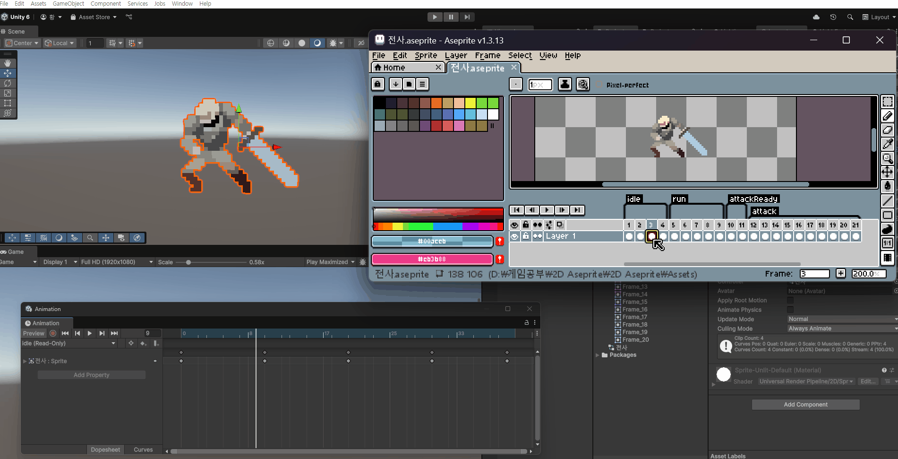Select frame 10 cel in Layer 1
Image resolution: width=898 pixels, height=459 pixels.
tap(731, 236)
